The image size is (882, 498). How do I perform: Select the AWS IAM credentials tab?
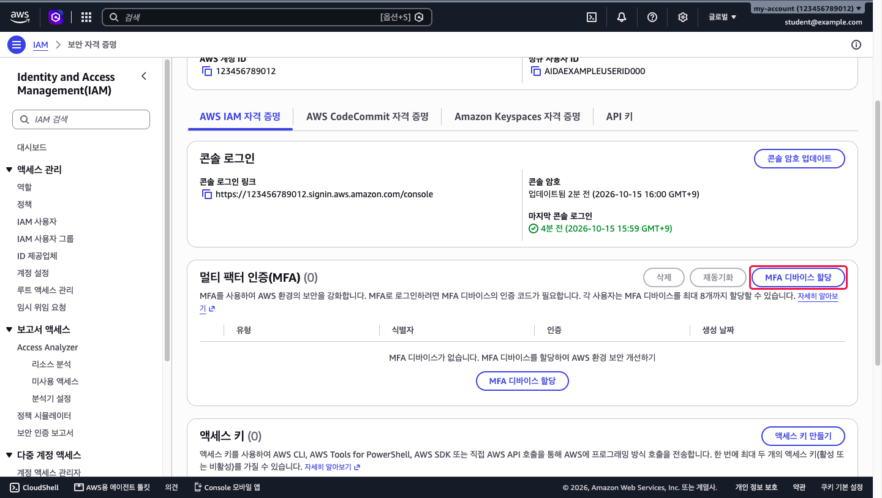[x=240, y=116]
